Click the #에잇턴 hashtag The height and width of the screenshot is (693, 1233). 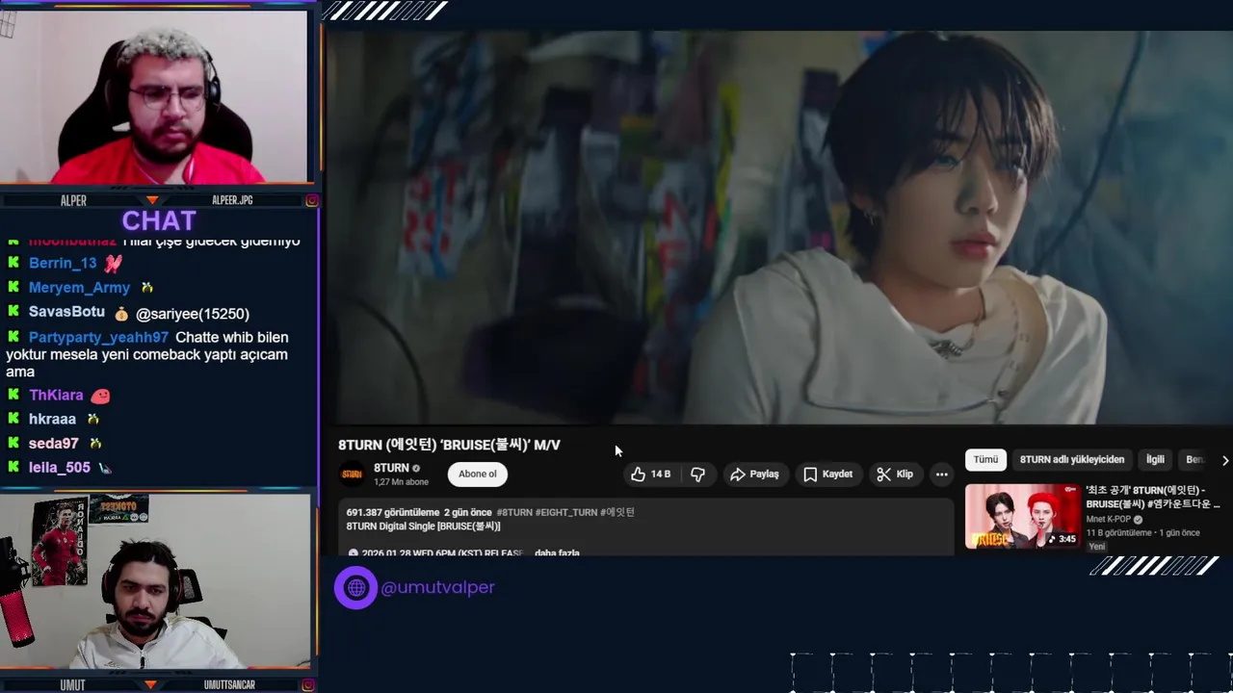(x=617, y=512)
